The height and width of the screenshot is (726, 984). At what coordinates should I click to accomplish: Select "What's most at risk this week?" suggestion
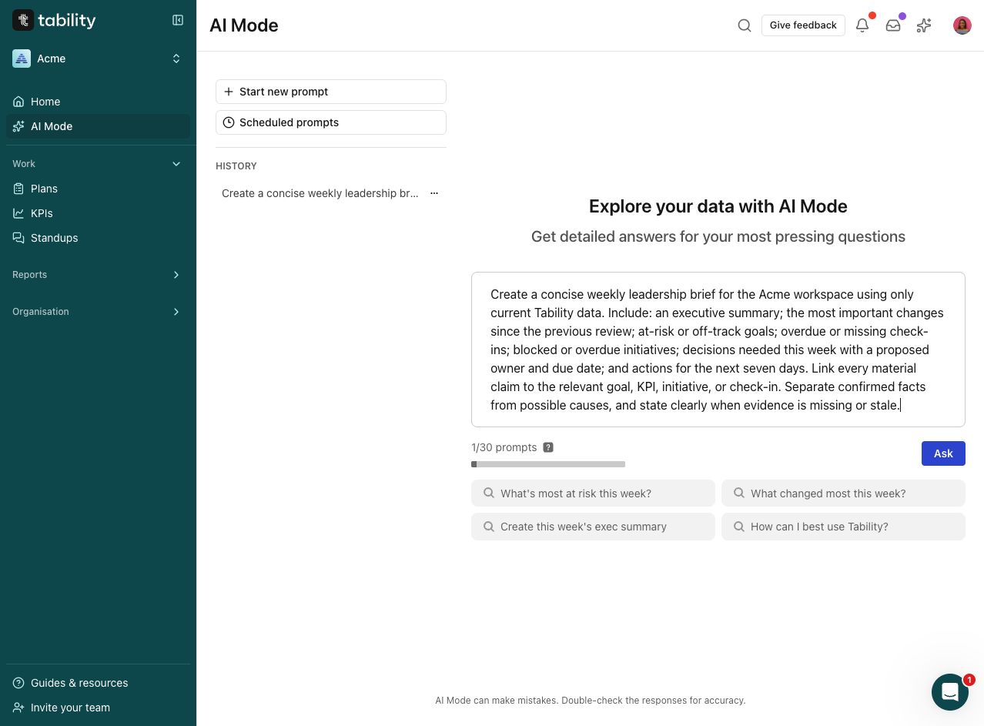[x=593, y=493]
